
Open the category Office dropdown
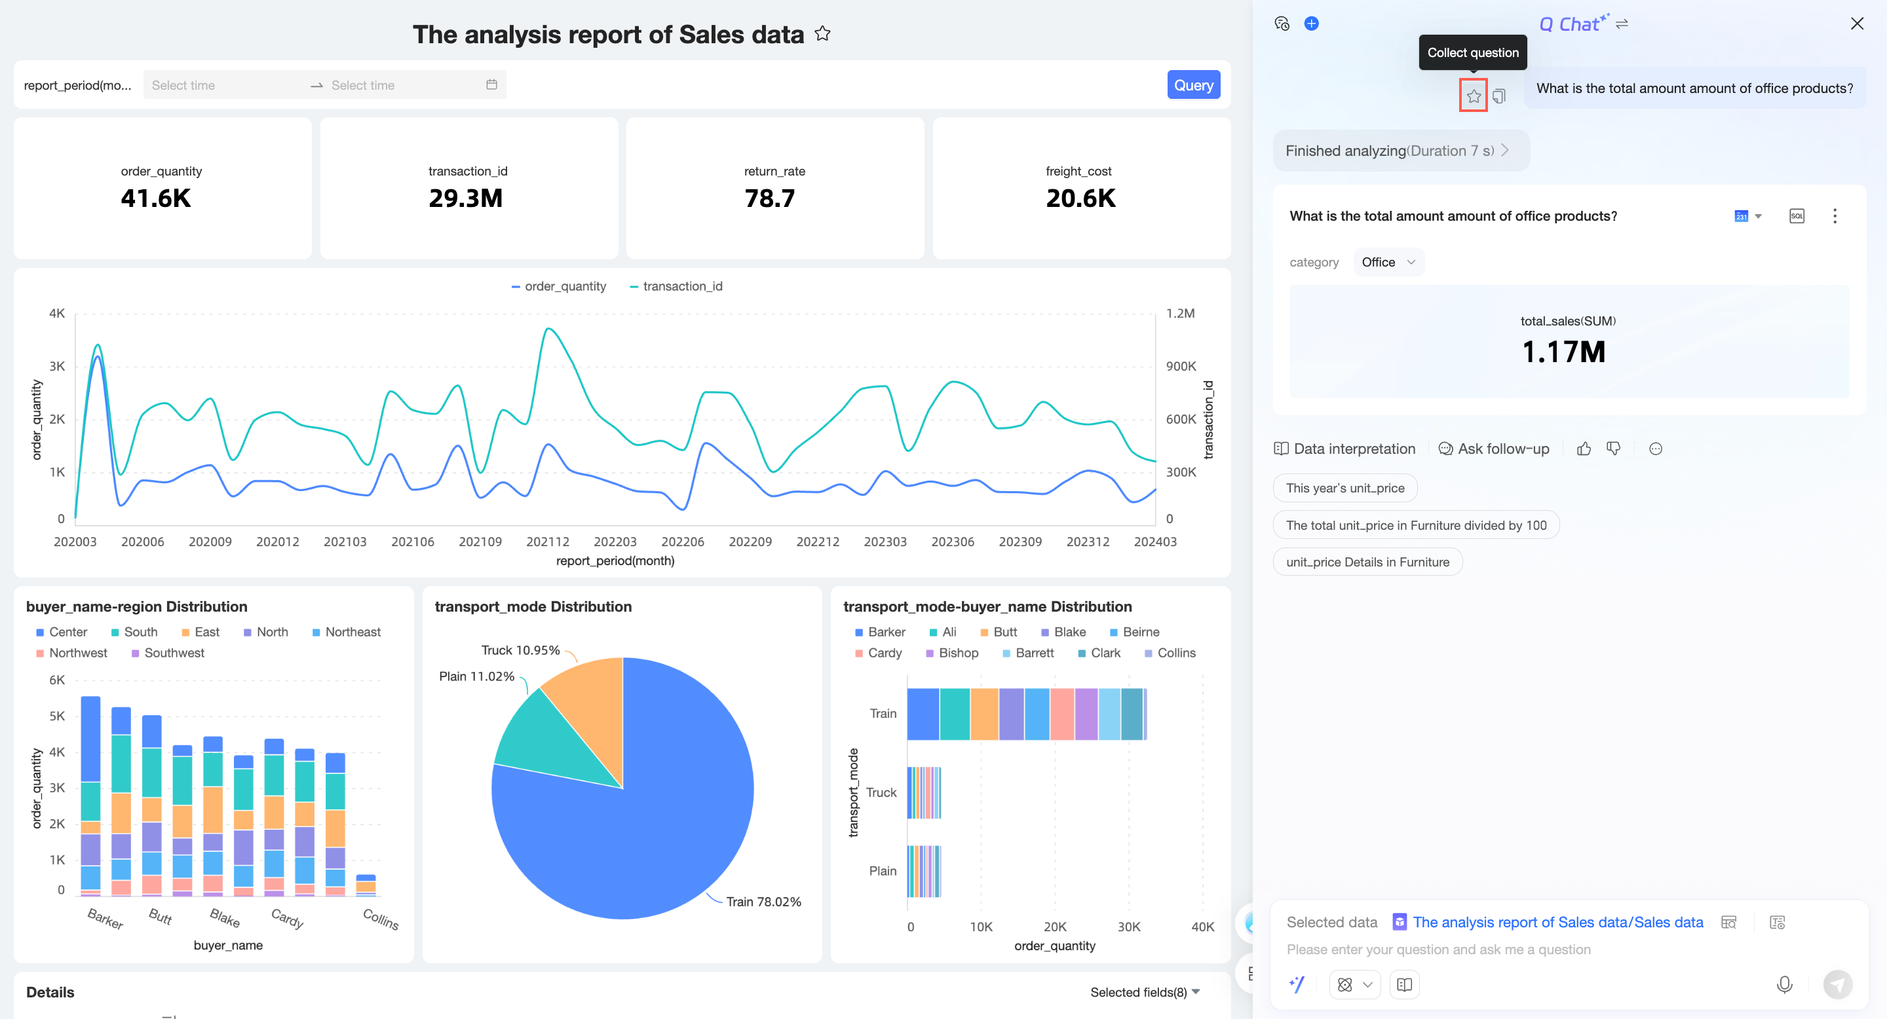click(1388, 262)
